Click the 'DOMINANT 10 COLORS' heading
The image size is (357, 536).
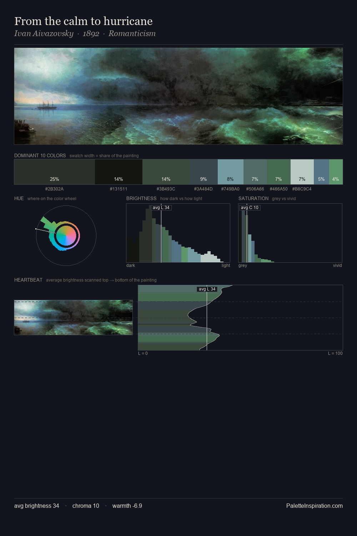[x=40, y=156]
